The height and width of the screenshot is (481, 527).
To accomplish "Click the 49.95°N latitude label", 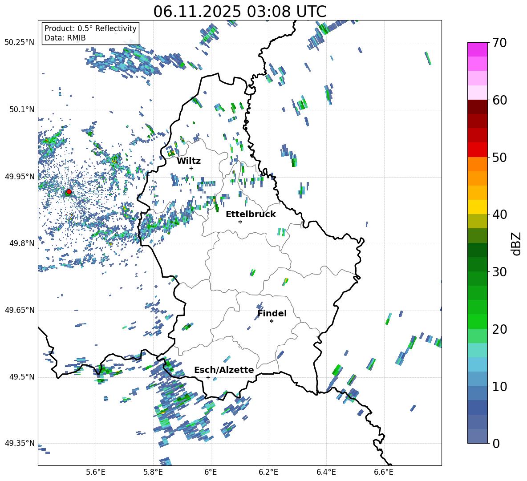I will 19,176.
